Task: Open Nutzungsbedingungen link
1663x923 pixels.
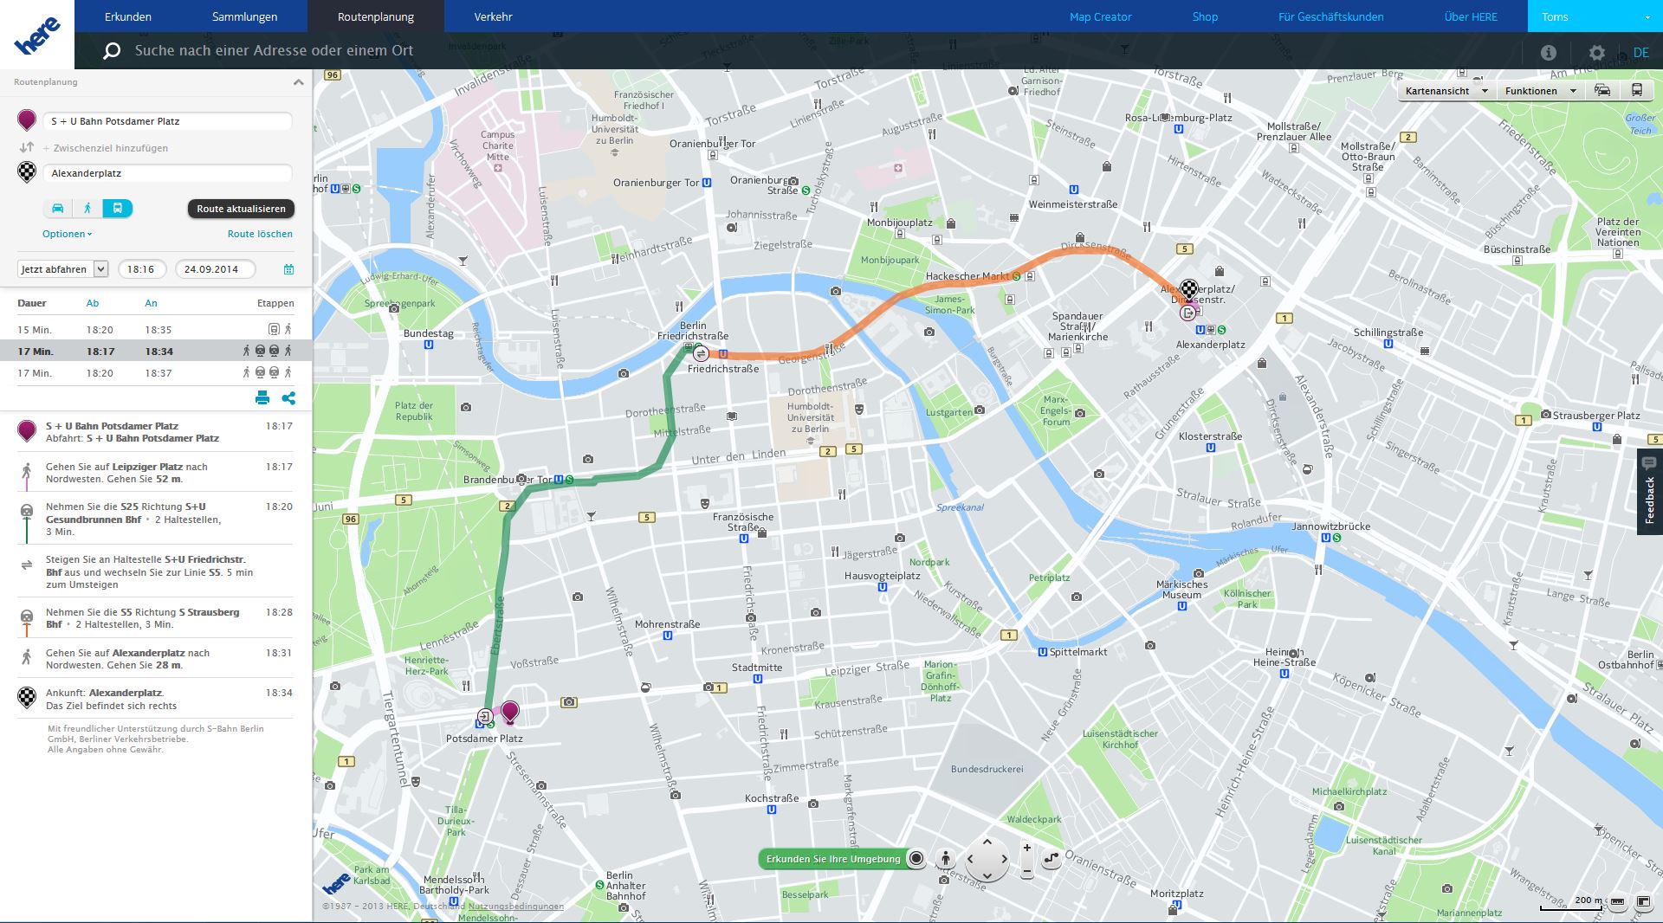Action: [x=515, y=907]
